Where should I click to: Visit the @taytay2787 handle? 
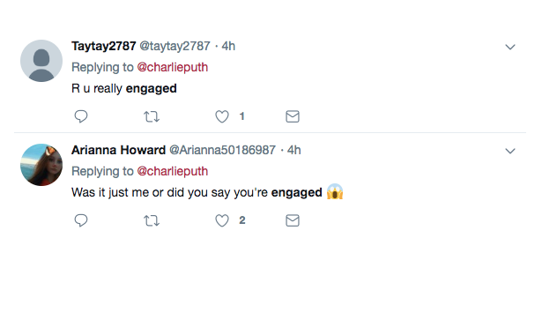(x=175, y=46)
